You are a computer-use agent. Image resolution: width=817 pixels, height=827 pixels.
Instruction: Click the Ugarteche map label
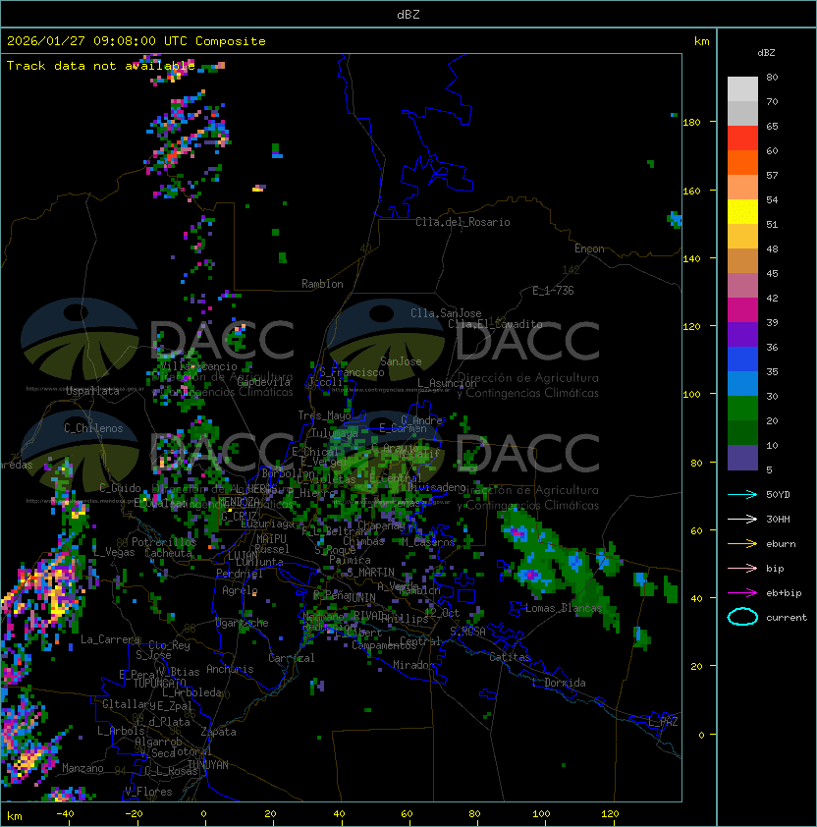[x=243, y=623]
